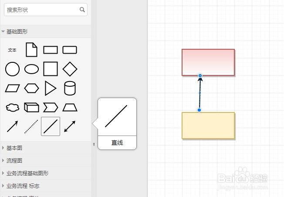Expand the 基本图 category
Screen dimensions: 284x197
tap(14, 148)
